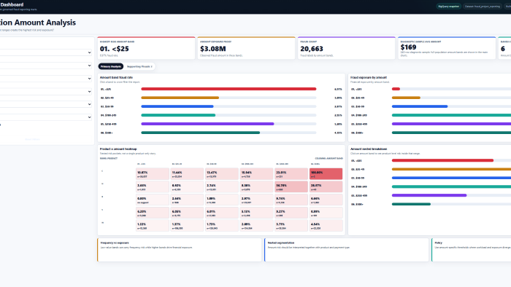
Task: Click 05. $250-499 band in Amount nested breakdown
Action: tap(429, 195)
